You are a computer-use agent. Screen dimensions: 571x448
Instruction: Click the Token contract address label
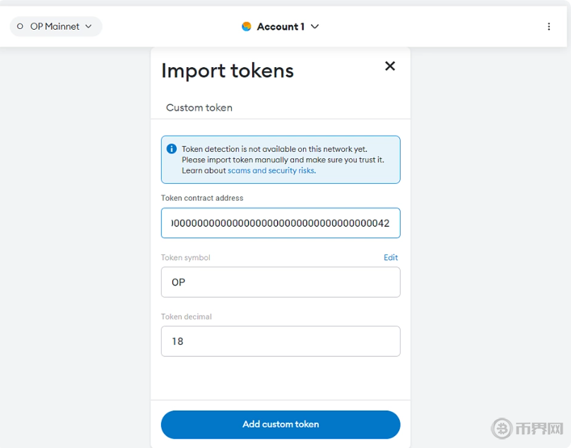coord(202,199)
